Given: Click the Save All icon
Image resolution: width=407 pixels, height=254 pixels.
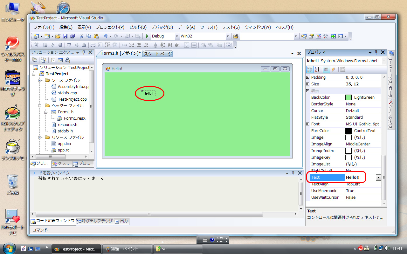Looking at the screenshot, I should coord(72,36).
